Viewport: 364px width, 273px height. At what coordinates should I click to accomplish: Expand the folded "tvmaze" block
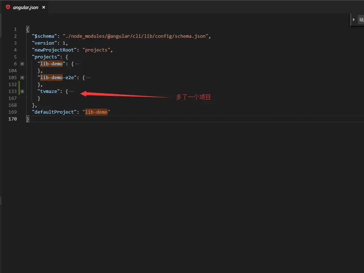(22, 91)
